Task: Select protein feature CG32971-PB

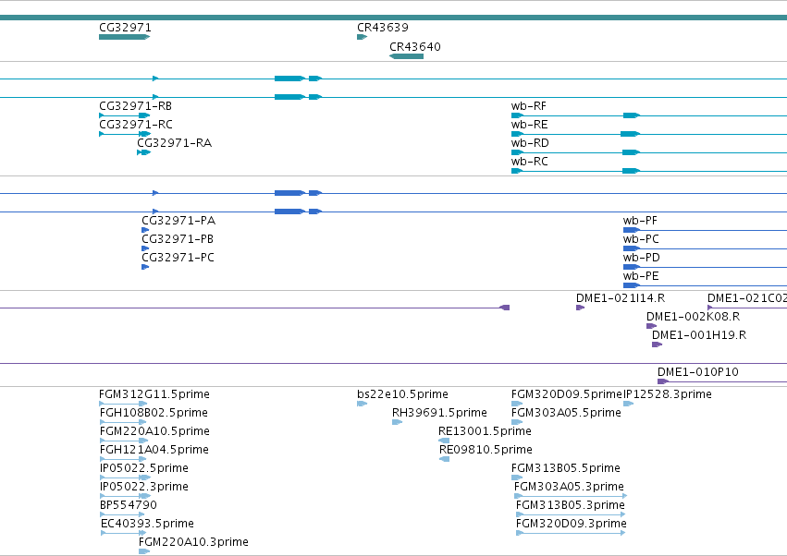Action: tap(178, 239)
